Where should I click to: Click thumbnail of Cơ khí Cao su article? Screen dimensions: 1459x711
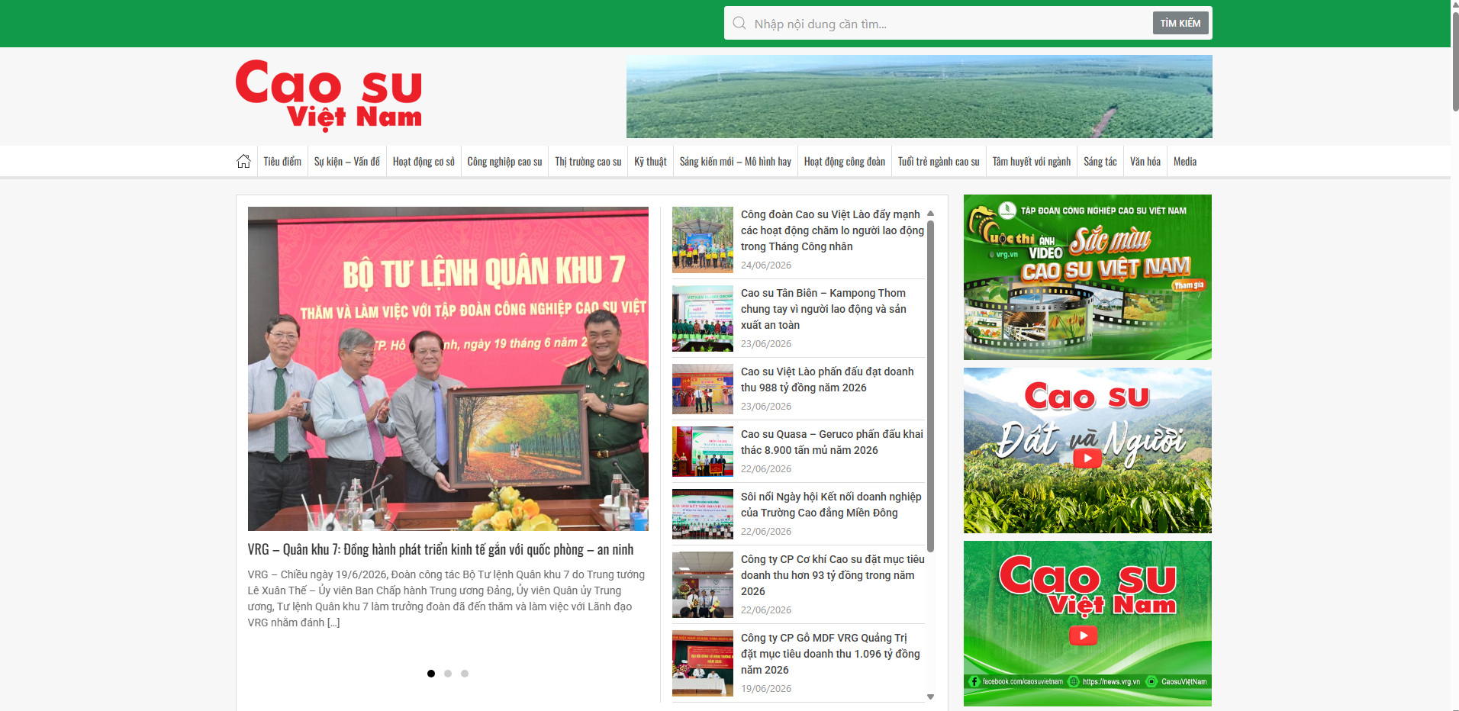(x=703, y=584)
